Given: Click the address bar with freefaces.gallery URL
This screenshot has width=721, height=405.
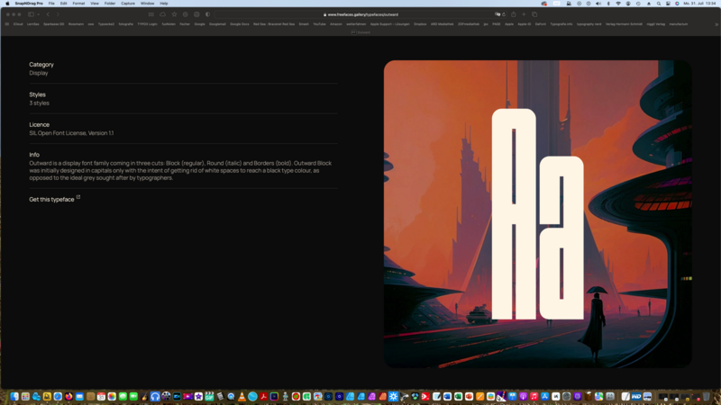Looking at the screenshot, I should pos(360,14).
